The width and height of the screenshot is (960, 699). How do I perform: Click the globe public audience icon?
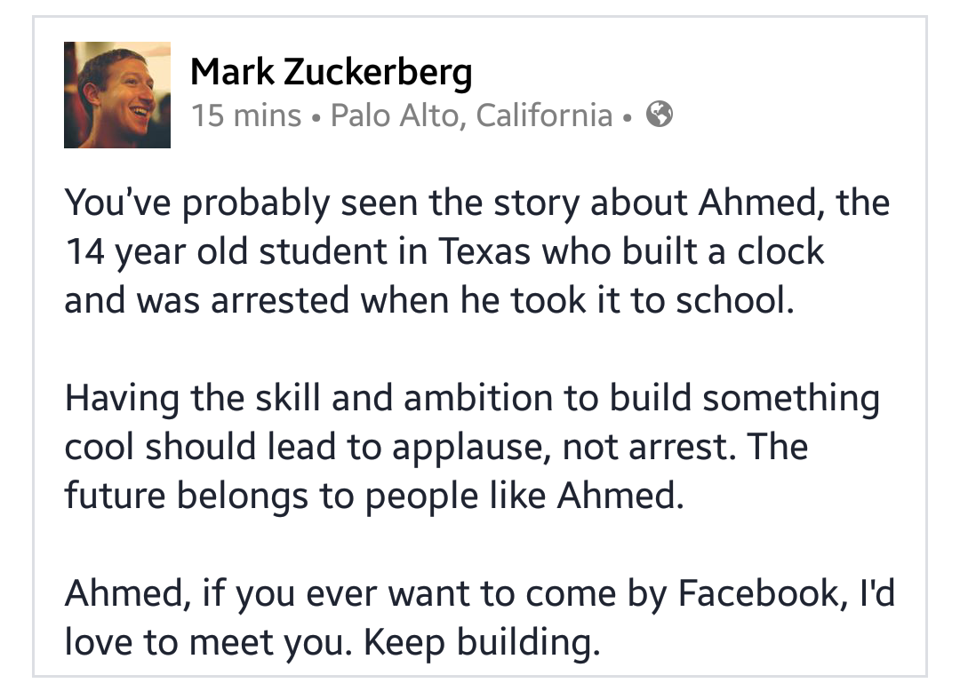pyautogui.click(x=660, y=114)
